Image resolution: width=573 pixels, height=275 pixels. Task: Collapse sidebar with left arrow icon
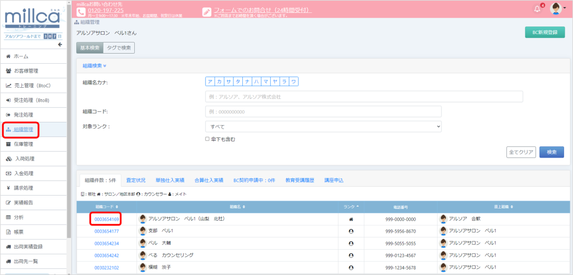60,45
